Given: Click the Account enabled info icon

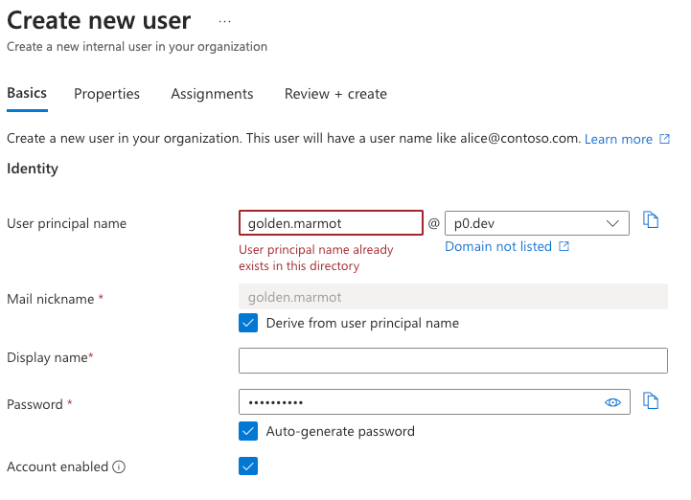Looking at the screenshot, I should pos(119,467).
